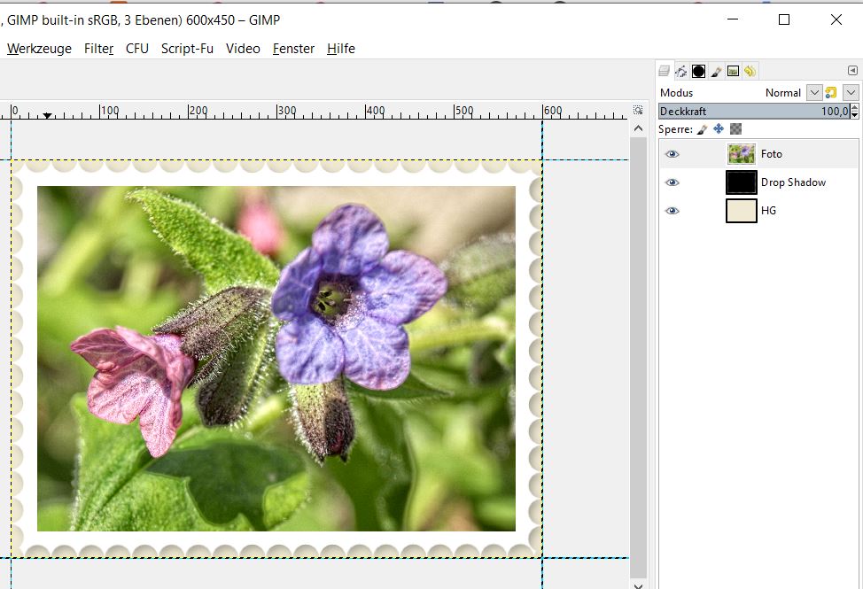Open the Layers dock tab
The width and height of the screenshot is (863, 589).
[665, 72]
